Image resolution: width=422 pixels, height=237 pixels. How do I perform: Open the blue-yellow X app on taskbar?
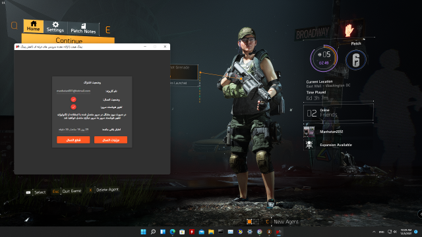[x=240, y=232]
